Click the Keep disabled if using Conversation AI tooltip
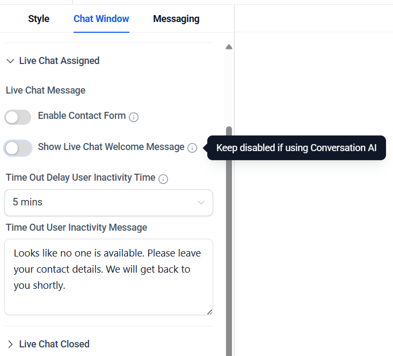393x356 pixels. (x=296, y=148)
